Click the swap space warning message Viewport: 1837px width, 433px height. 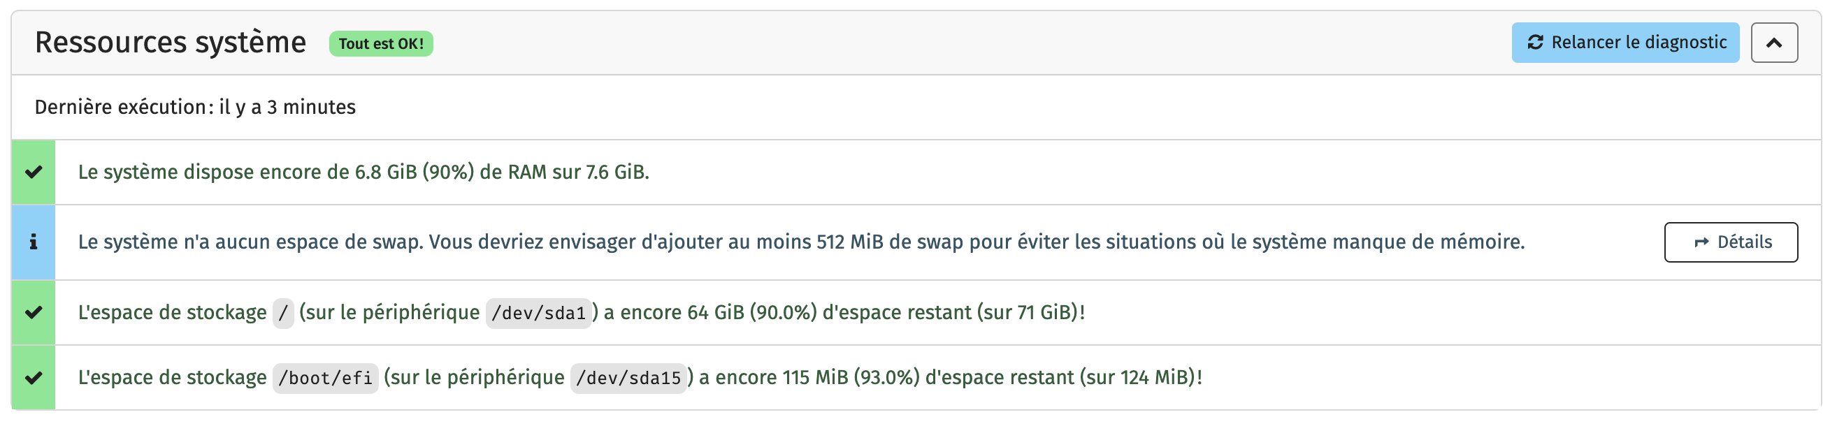tap(801, 242)
